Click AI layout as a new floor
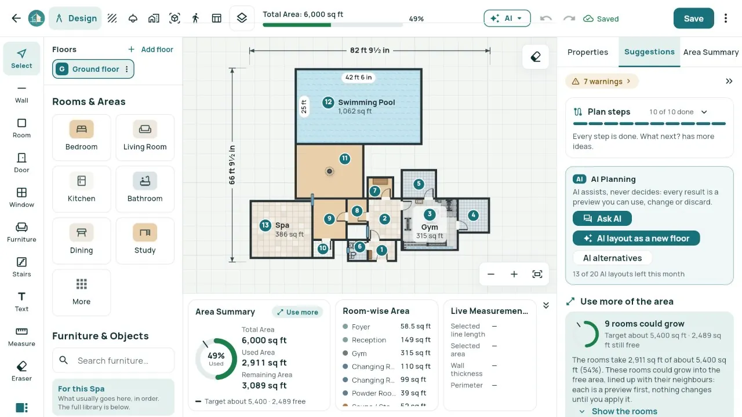The image size is (742, 417). [636, 238]
